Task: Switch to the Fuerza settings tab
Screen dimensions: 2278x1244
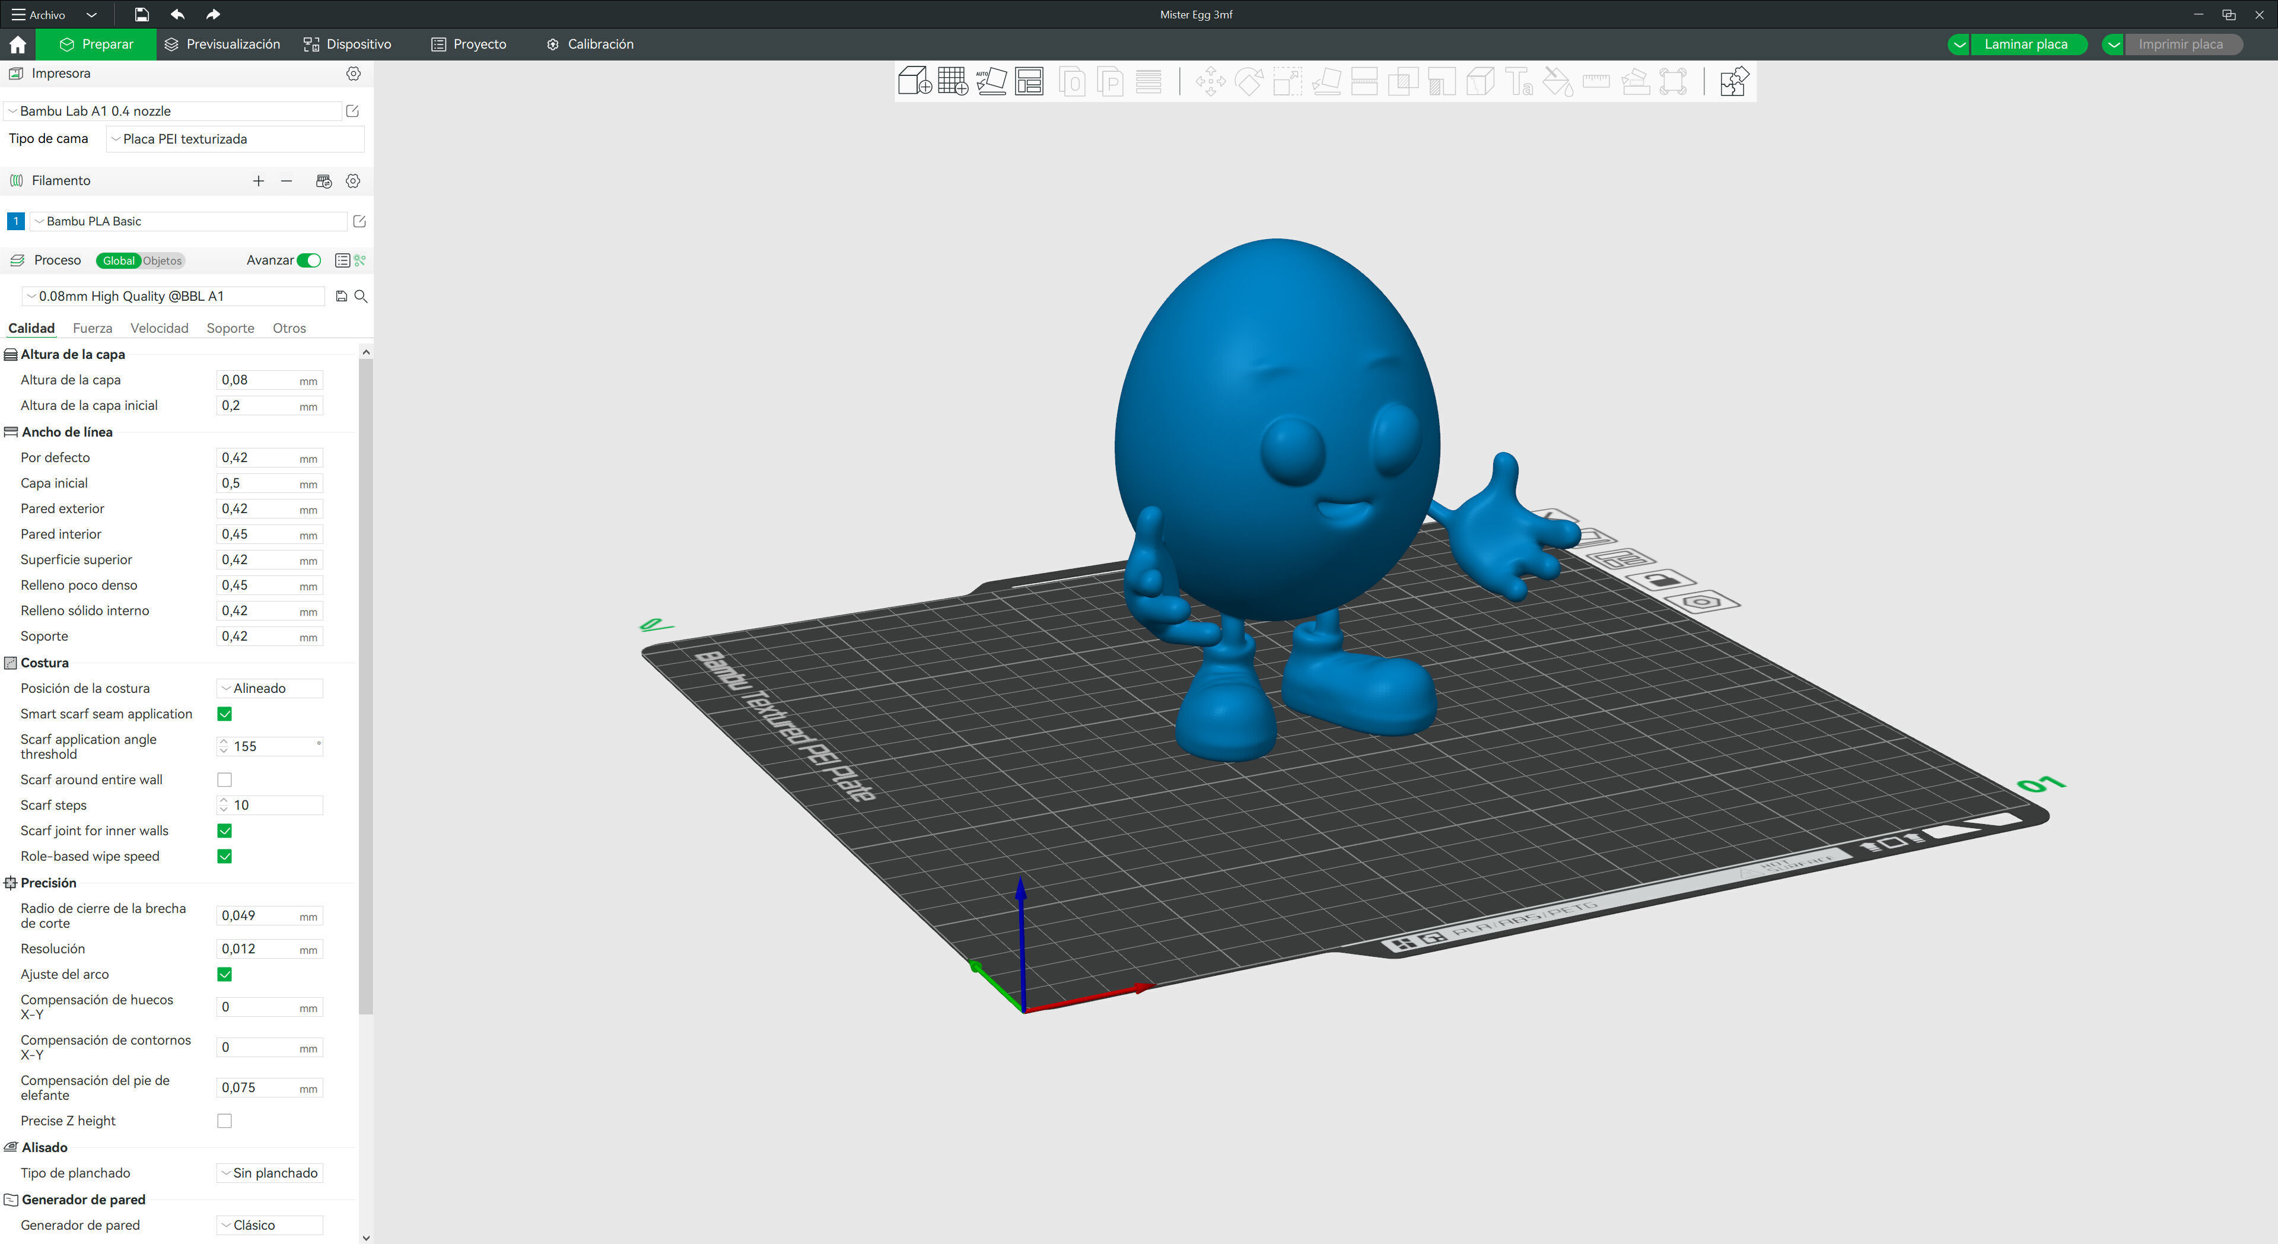Action: click(93, 328)
